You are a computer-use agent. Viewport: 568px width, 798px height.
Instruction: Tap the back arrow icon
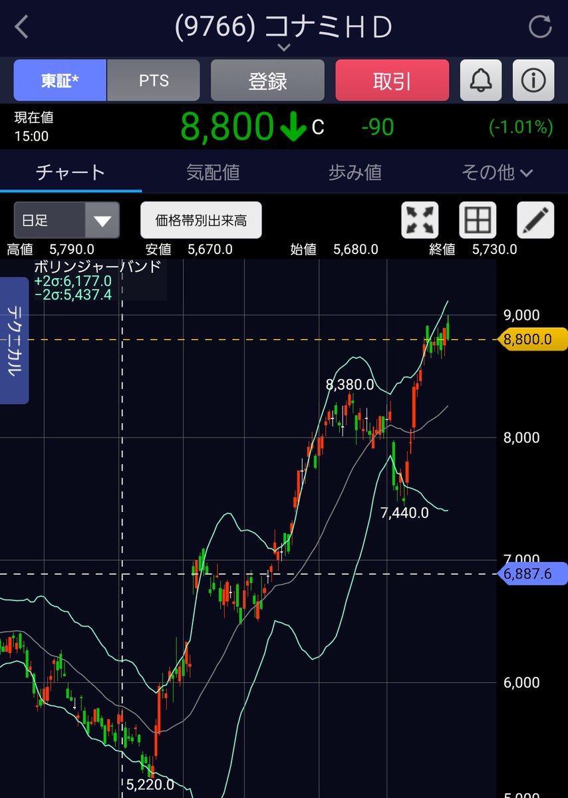coord(22,27)
